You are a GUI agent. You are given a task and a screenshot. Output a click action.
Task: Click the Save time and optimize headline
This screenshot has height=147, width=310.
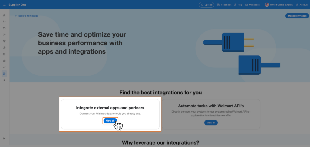82,43
